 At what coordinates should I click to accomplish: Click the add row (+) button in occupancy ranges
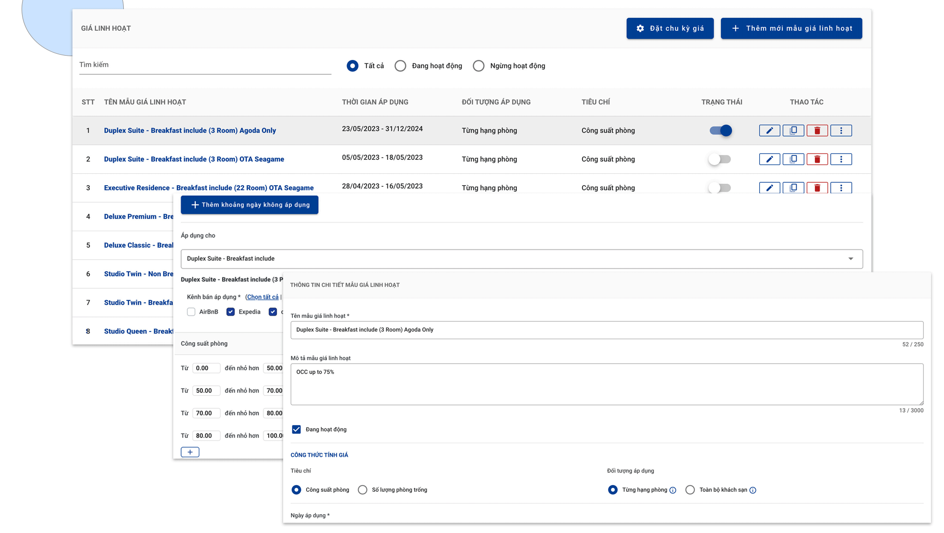pyautogui.click(x=189, y=452)
